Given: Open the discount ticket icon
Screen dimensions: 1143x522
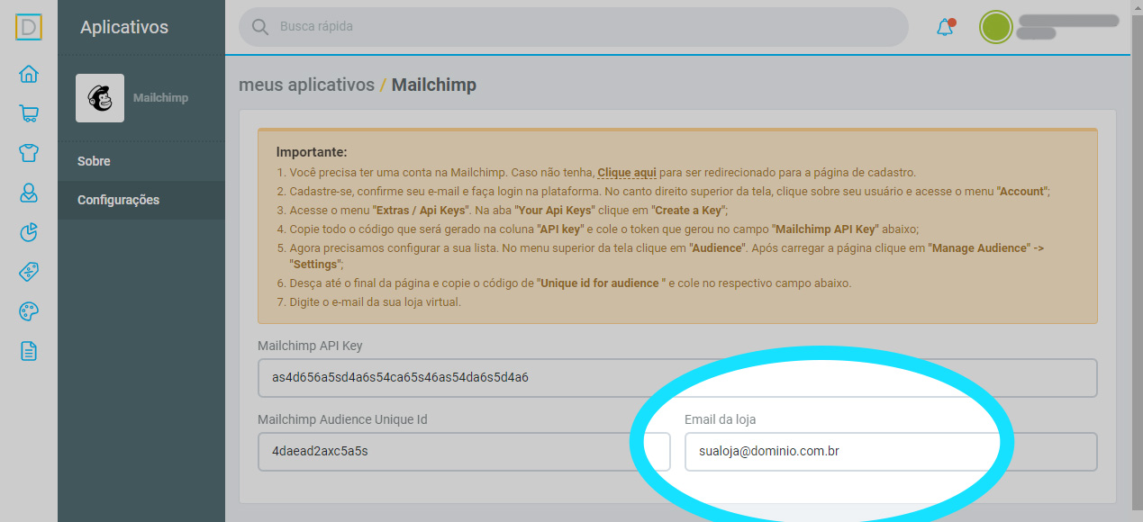Looking at the screenshot, I should 29,272.
